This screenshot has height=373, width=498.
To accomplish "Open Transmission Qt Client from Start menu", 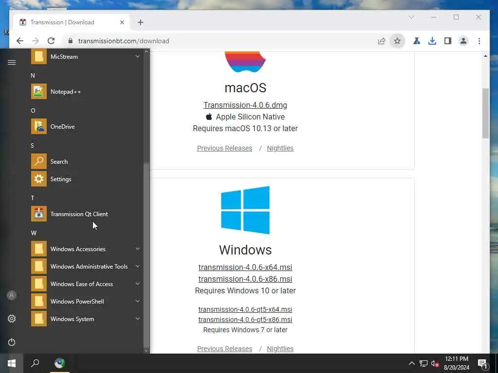I will 86,214.
